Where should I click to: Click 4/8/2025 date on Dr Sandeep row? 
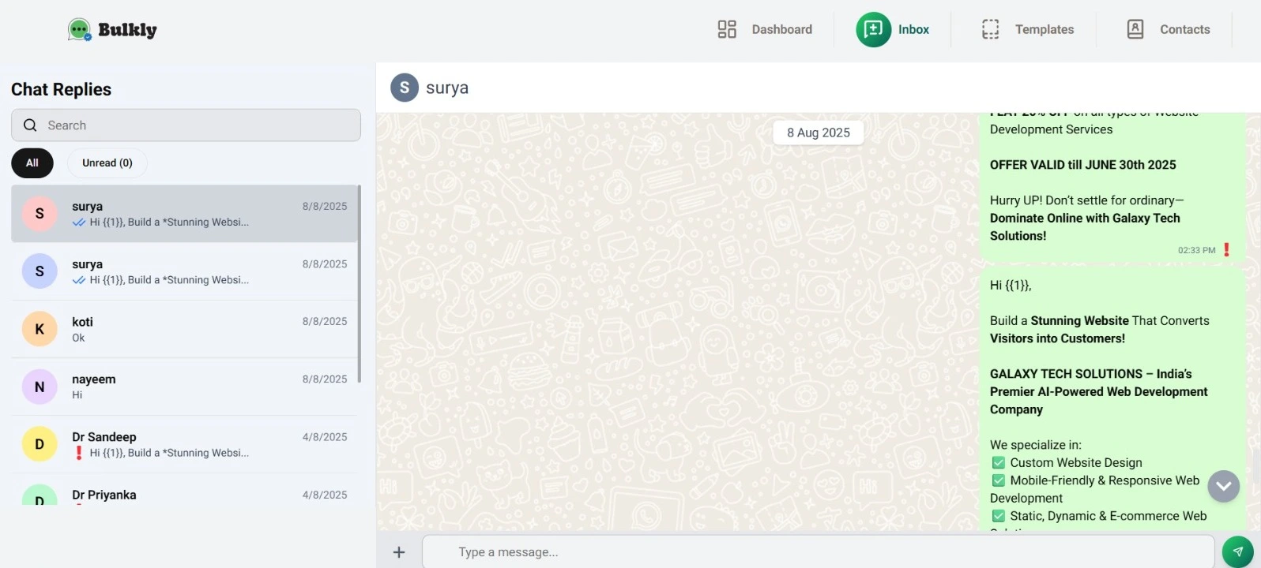(x=325, y=437)
